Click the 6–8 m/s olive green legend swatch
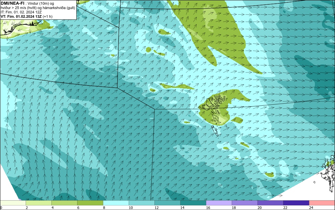 (x=90, y=203)
